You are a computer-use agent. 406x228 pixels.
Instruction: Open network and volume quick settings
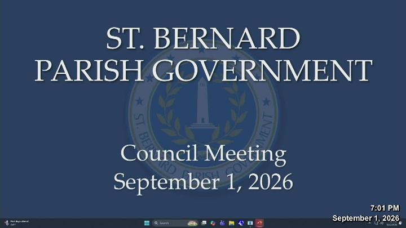pos(379,223)
